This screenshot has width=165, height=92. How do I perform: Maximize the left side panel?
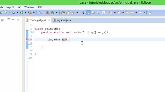click(18, 20)
